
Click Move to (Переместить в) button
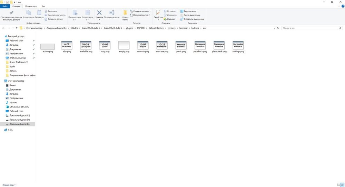point(75,15)
